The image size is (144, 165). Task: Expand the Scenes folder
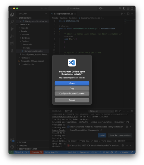click(x=25, y=35)
